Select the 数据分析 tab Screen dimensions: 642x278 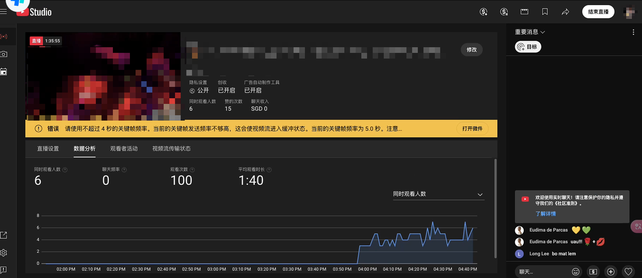pyautogui.click(x=84, y=149)
